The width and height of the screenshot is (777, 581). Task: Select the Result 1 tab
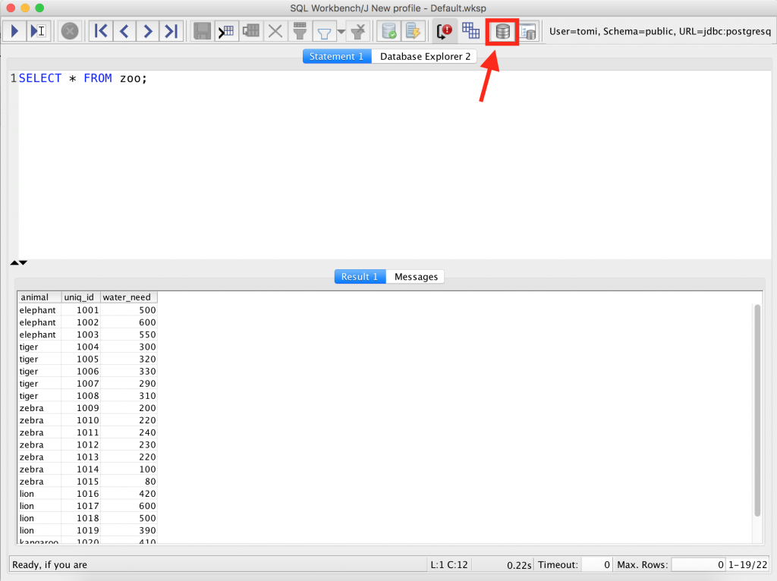tap(359, 276)
